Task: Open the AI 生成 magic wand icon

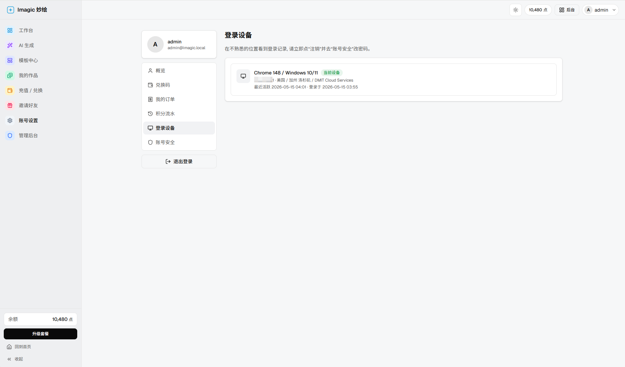Action: click(10, 45)
